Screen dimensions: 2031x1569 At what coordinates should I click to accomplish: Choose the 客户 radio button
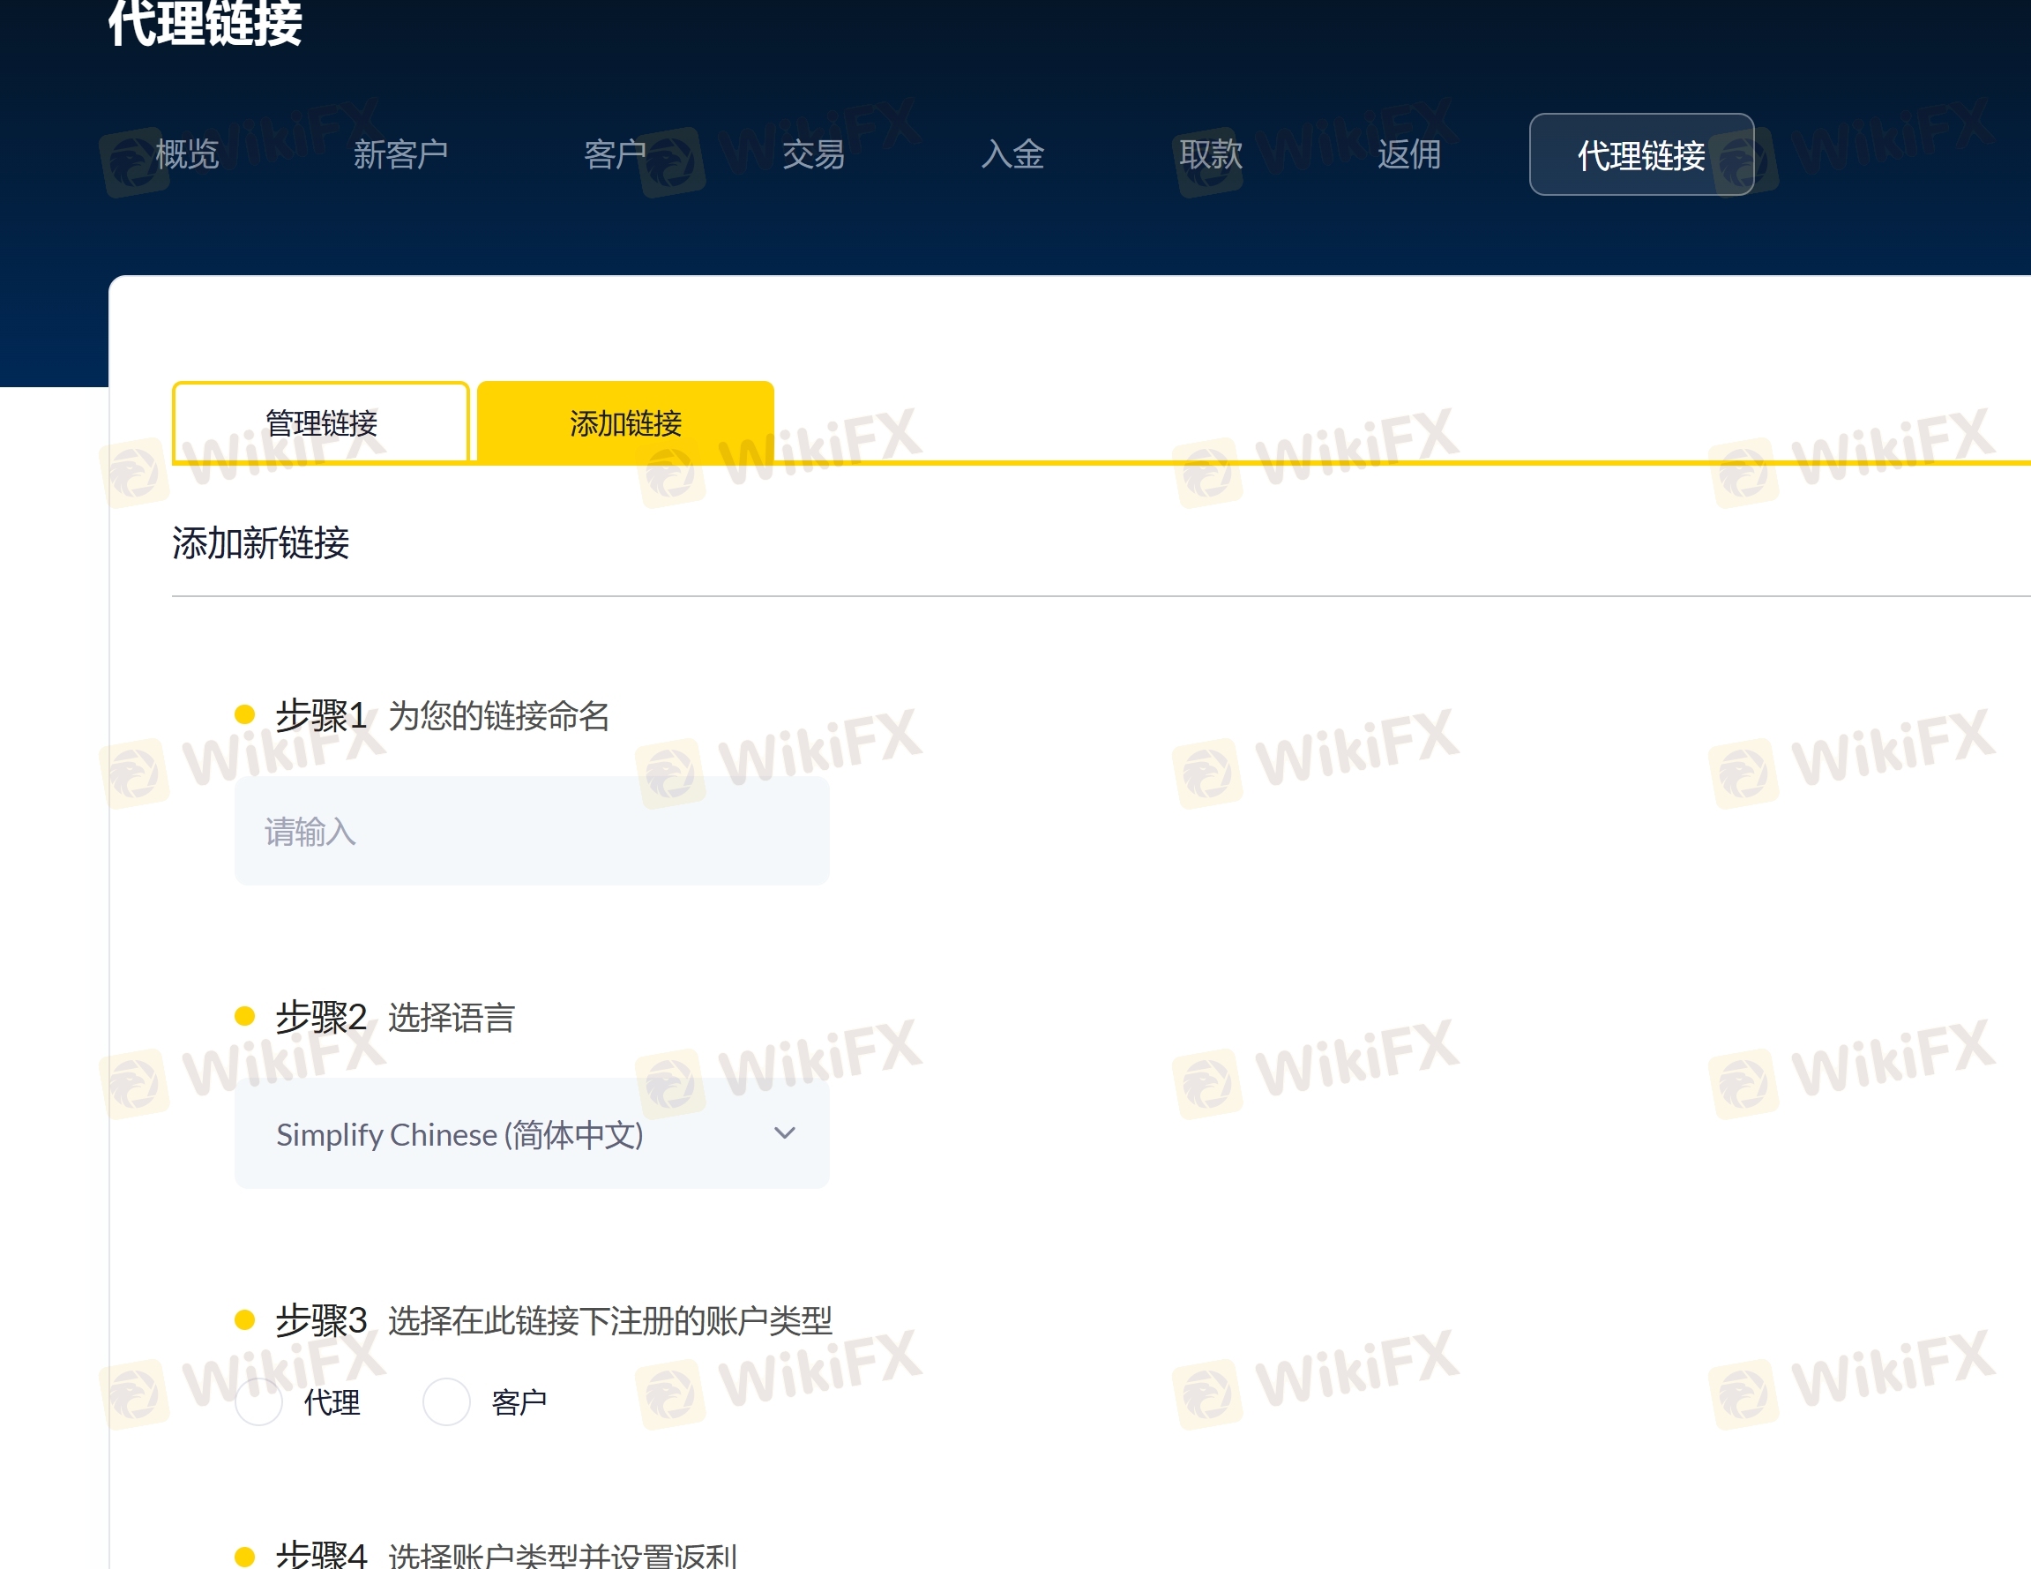pos(446,1401)
